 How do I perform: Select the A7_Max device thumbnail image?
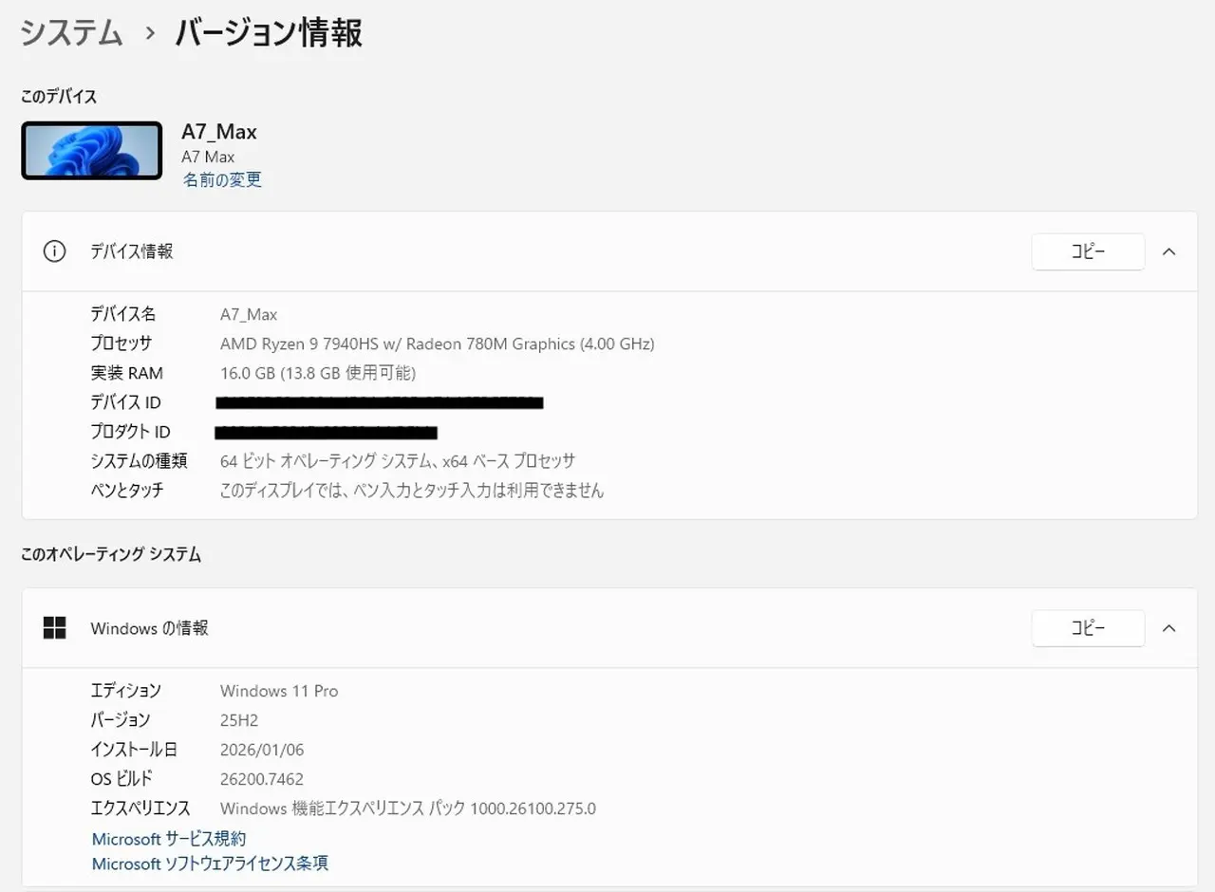tap(91, 151)
